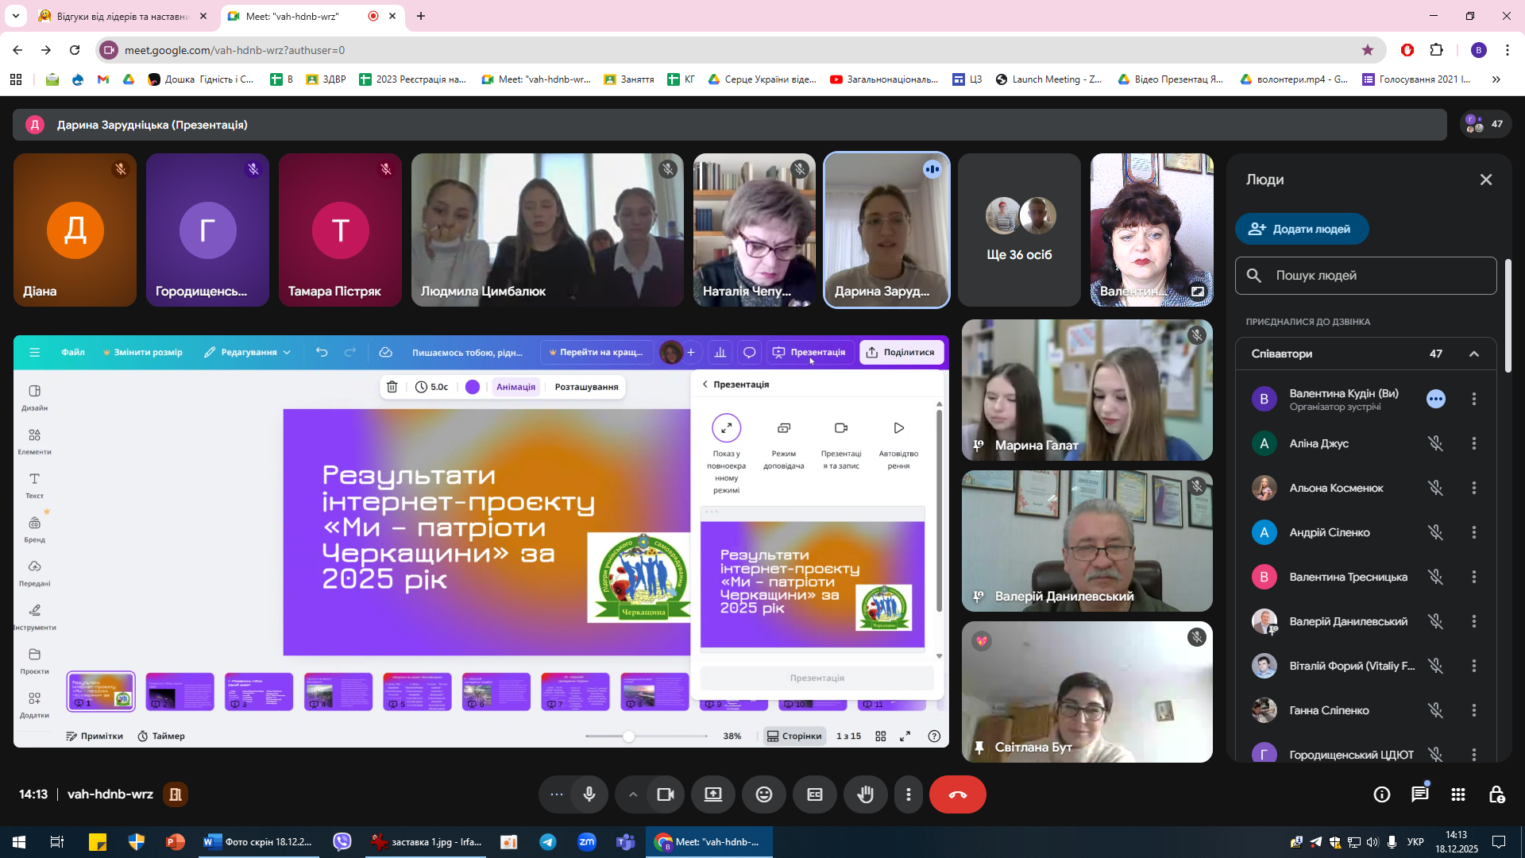
Task: Click Додати людей button
Action: [1301, 229]
